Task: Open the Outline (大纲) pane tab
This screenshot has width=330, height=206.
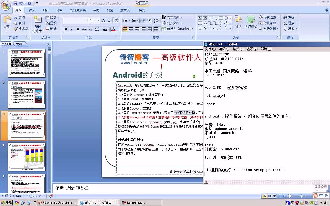Action: point(19,44)
